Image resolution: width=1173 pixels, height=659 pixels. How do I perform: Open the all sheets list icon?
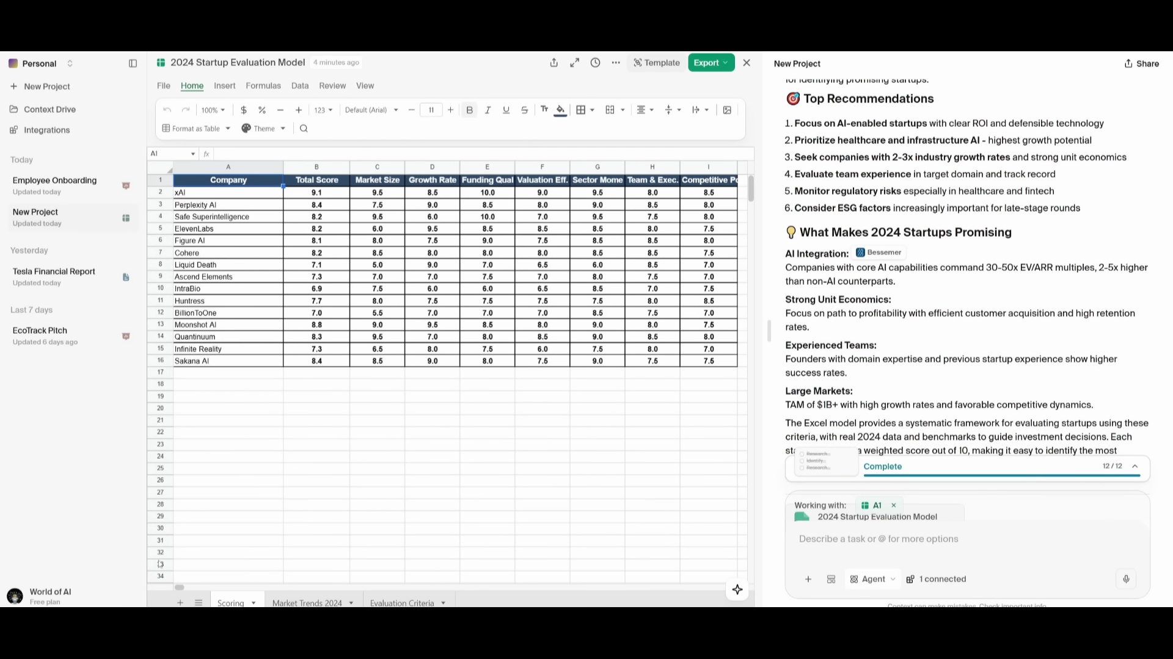coord(199,603)
